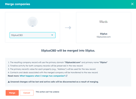Open the 55plusCBD company dropdown

32,35
